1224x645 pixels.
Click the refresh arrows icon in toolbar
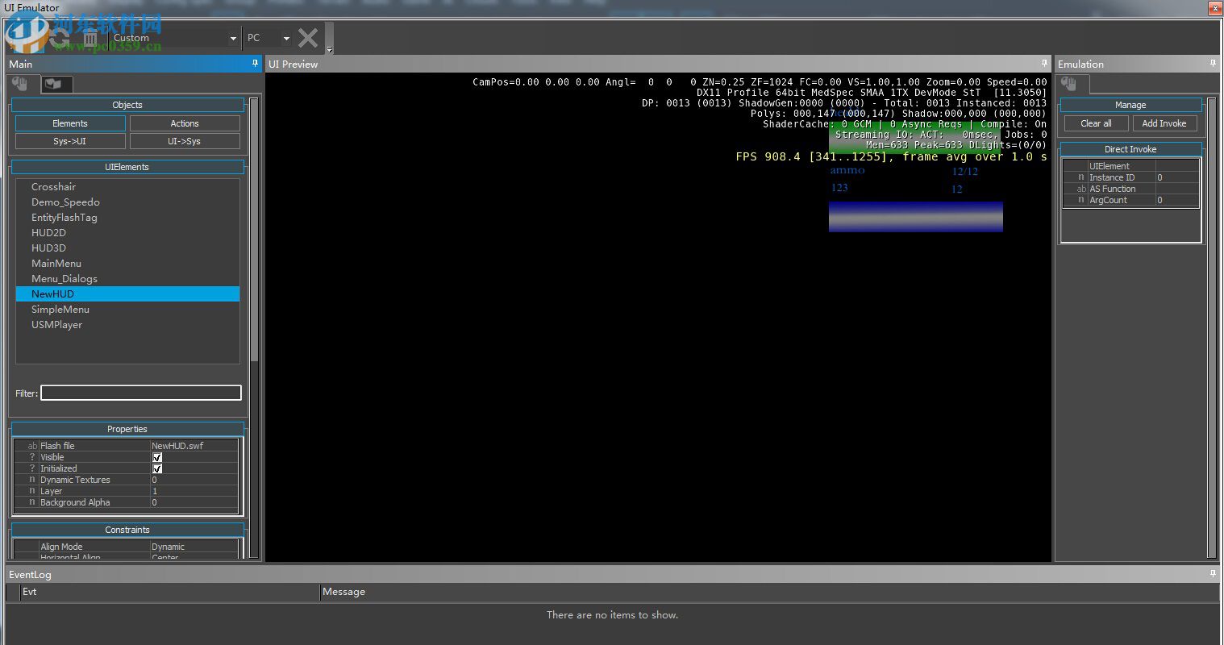(60, 37)
